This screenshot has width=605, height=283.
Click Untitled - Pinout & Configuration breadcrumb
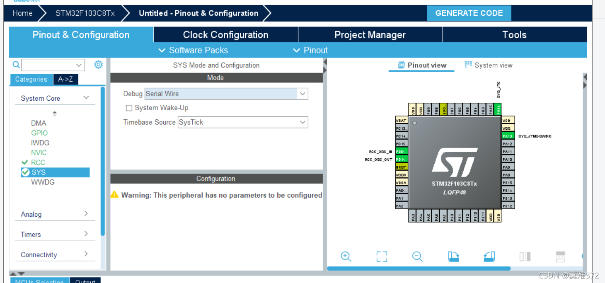198,13
